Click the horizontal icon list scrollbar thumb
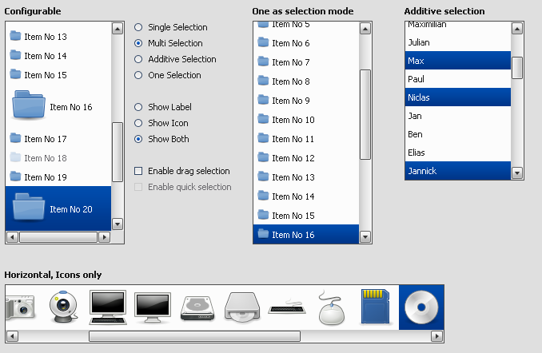 point(194,336)
